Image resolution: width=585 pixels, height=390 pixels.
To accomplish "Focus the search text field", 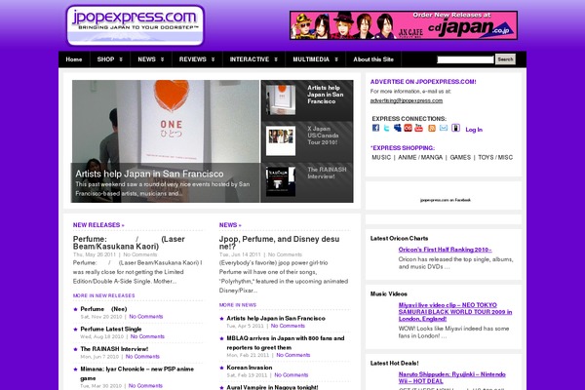I will (x=465, y=59).
